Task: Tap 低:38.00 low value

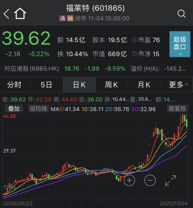Action: pos(91,99)
